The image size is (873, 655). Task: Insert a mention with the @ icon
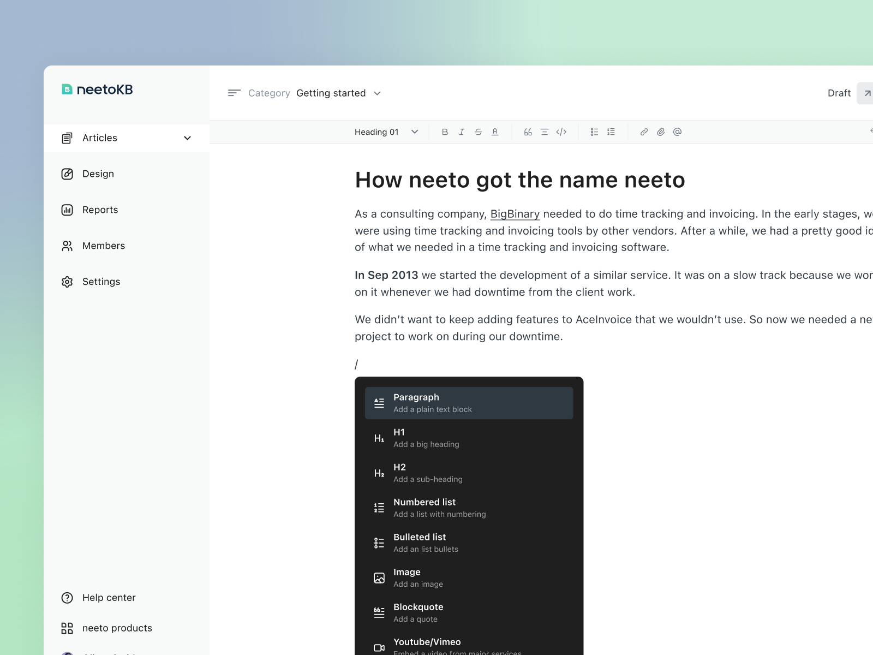click(677, 132)
